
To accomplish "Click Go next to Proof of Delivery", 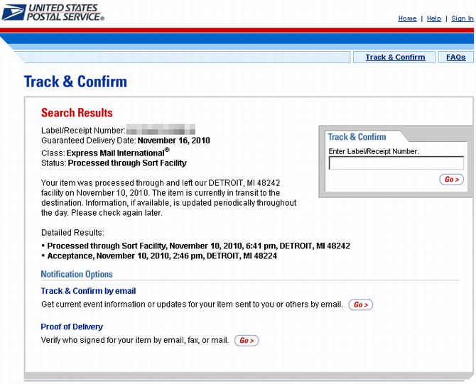I will (x=247, y=341).
